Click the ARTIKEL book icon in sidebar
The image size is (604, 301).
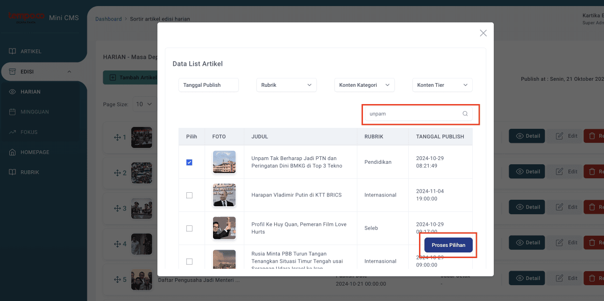[13, 51]
